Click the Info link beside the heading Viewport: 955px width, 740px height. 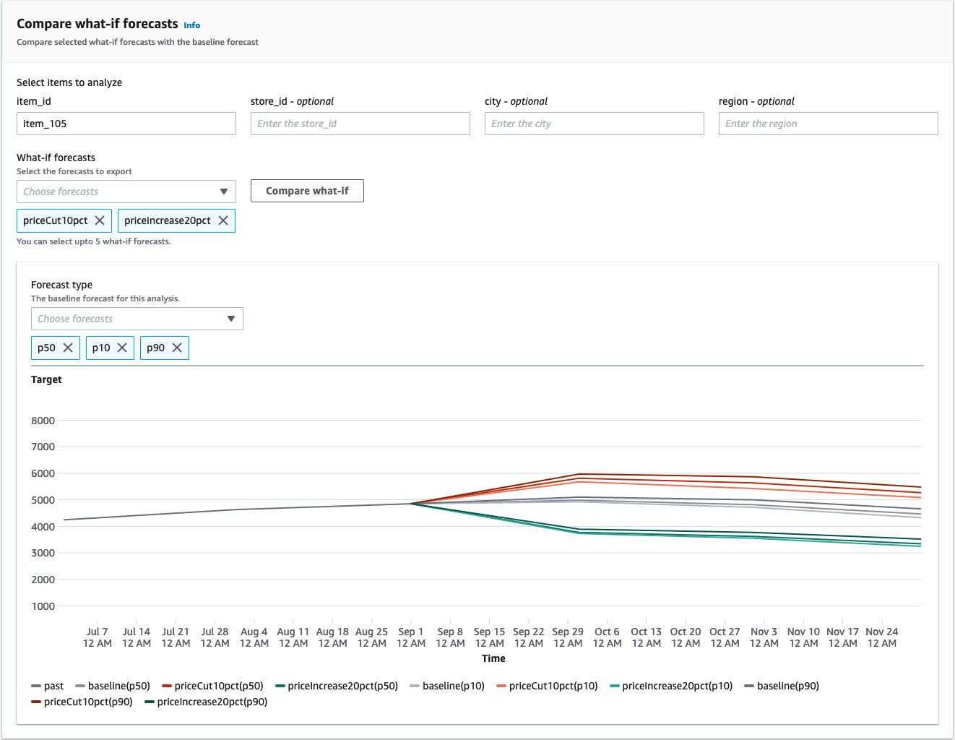(191, 25)
